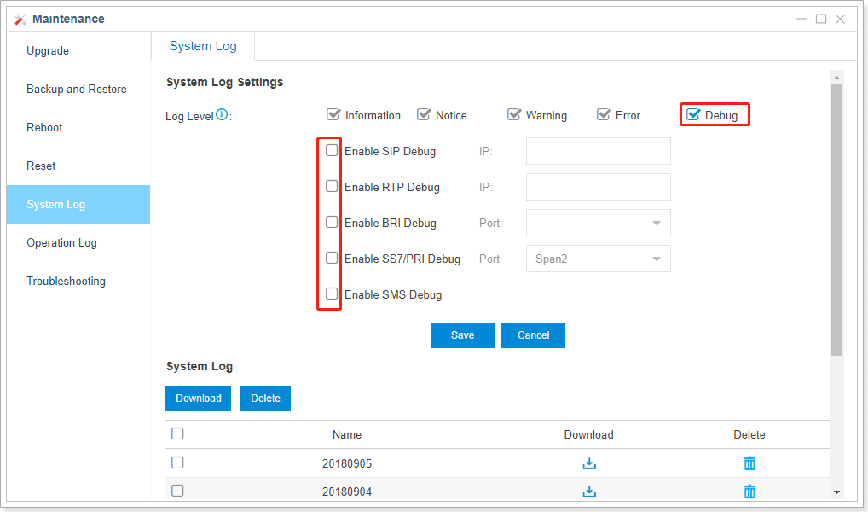Click the Delete column header in the log table
Viewport: 868px width, 512px height.
[x=749, y=434]
